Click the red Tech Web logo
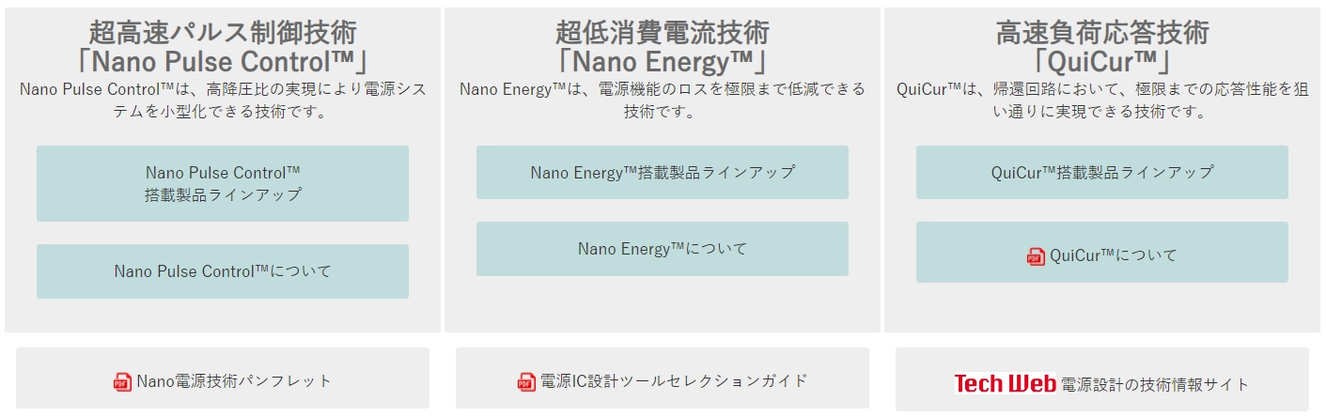 [1005, 383]
